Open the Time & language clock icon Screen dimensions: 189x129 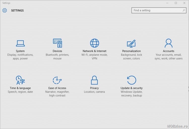tap(20, 80)
